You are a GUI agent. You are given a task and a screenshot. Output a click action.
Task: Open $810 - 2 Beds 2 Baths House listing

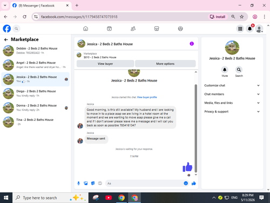[100, 57]
